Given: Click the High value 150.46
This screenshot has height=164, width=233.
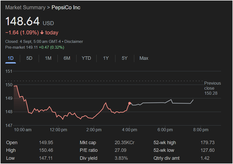Looking at the screenshot, I should 46,150.
